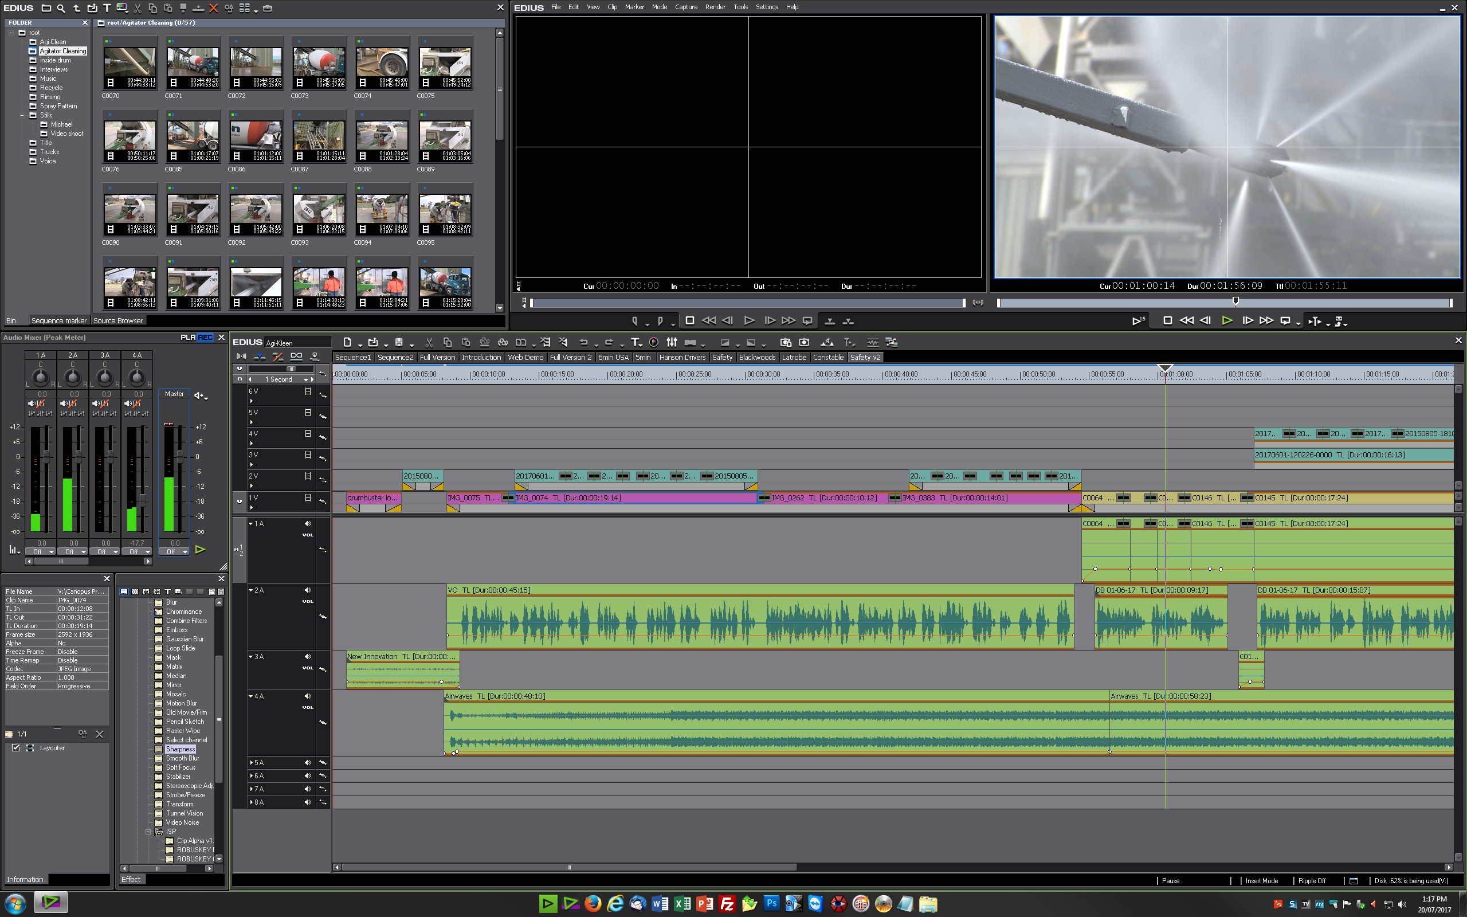
Task: Open the title creation tool in timeline toolbar
Action: (634, 342)
